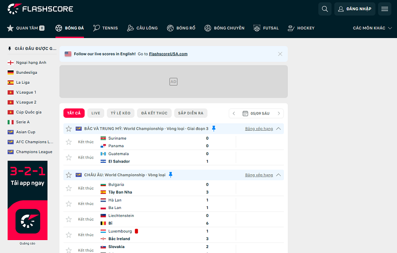Open Tây Ban Nha match row
Screen dimensions: 397x253
[x=173, y=188]
